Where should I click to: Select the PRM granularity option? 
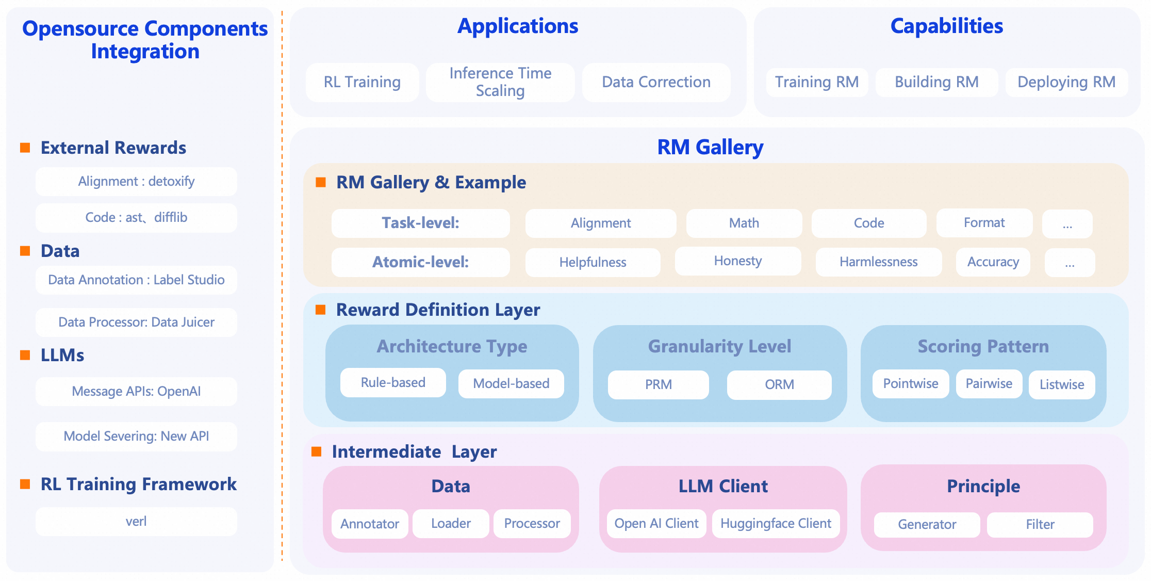[658, 384]
